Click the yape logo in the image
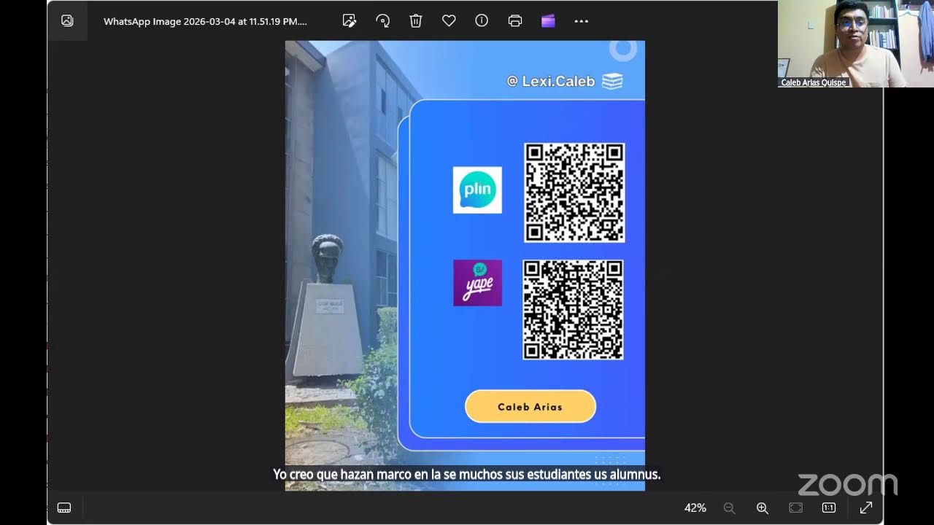The image size is (934, 525). point(477,283)
